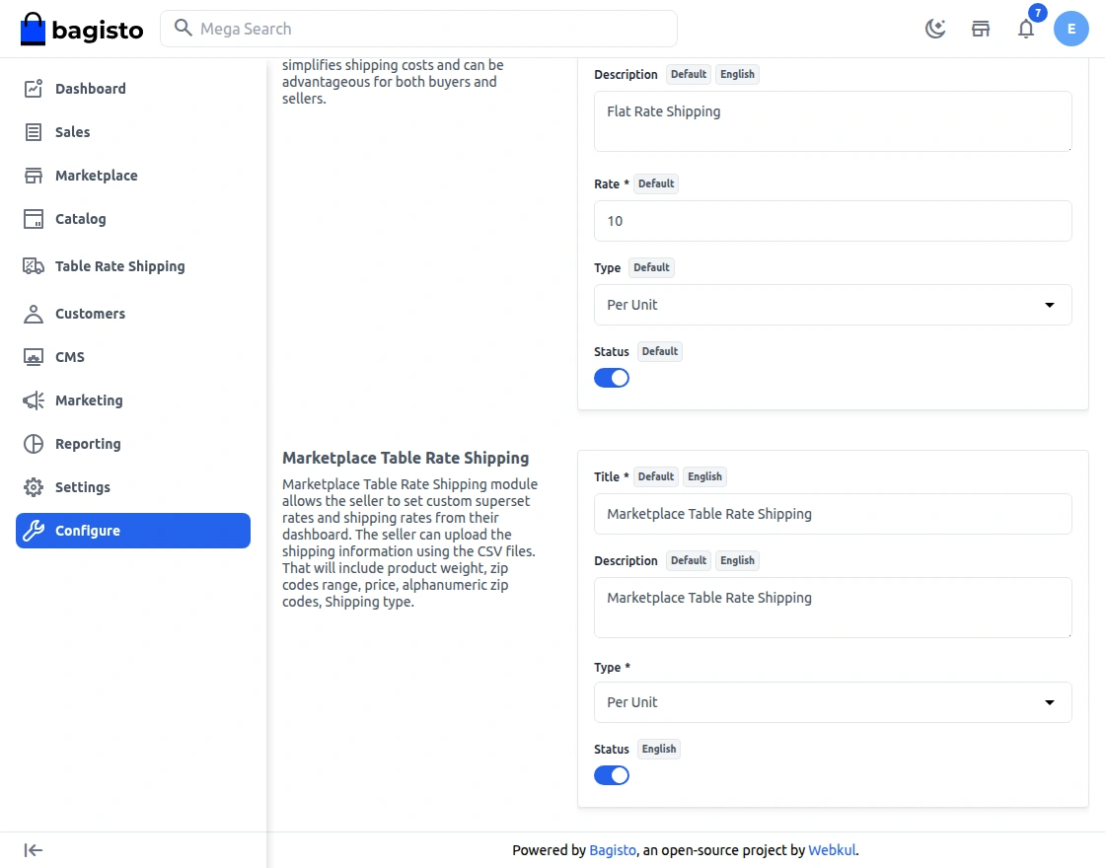The height and width of the screenshot is (868, 1105).
Task: Open the storefront shop icon
Action: coord(981,29)
